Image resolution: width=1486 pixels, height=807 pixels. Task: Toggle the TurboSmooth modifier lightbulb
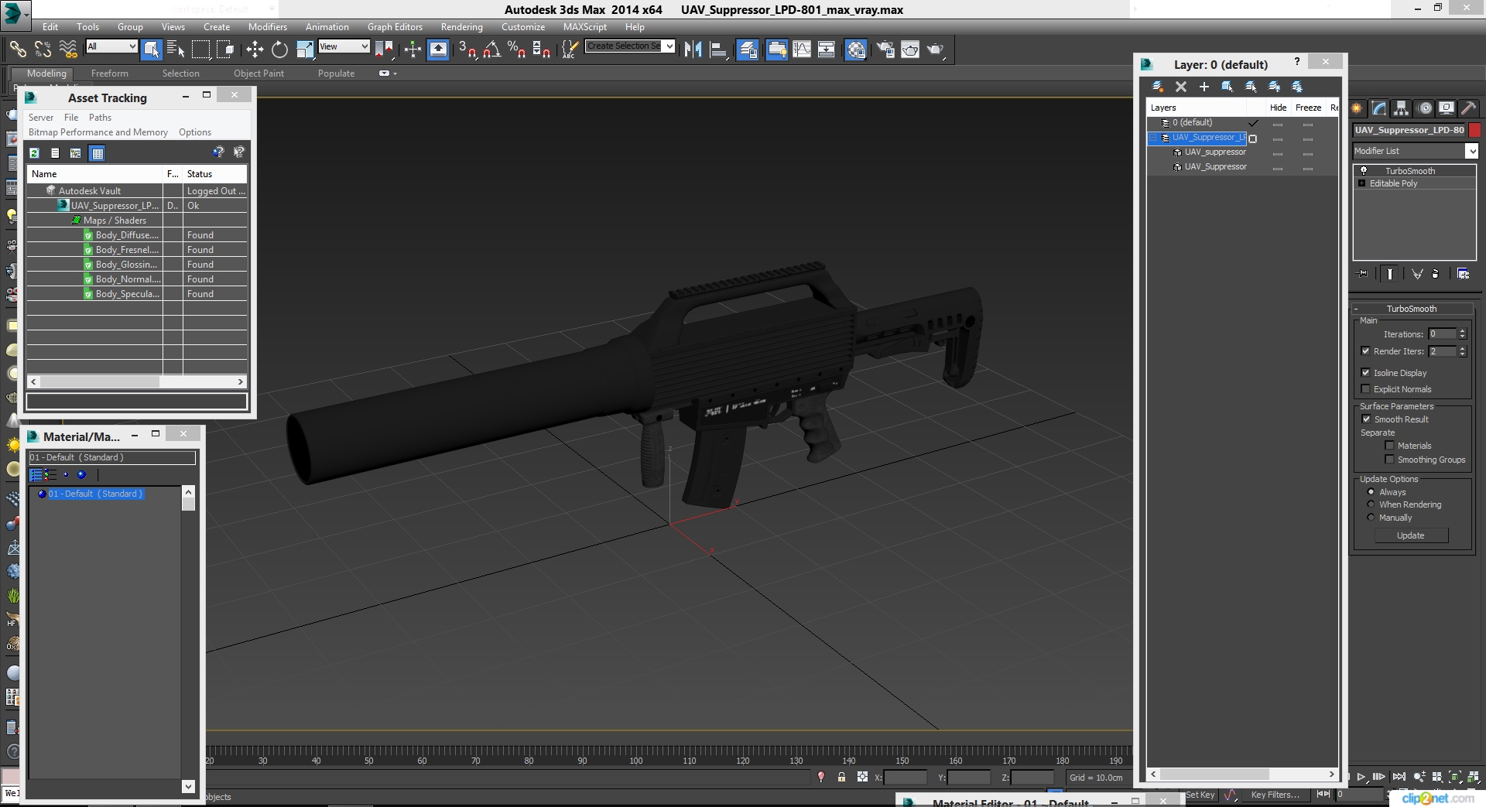1364,170
